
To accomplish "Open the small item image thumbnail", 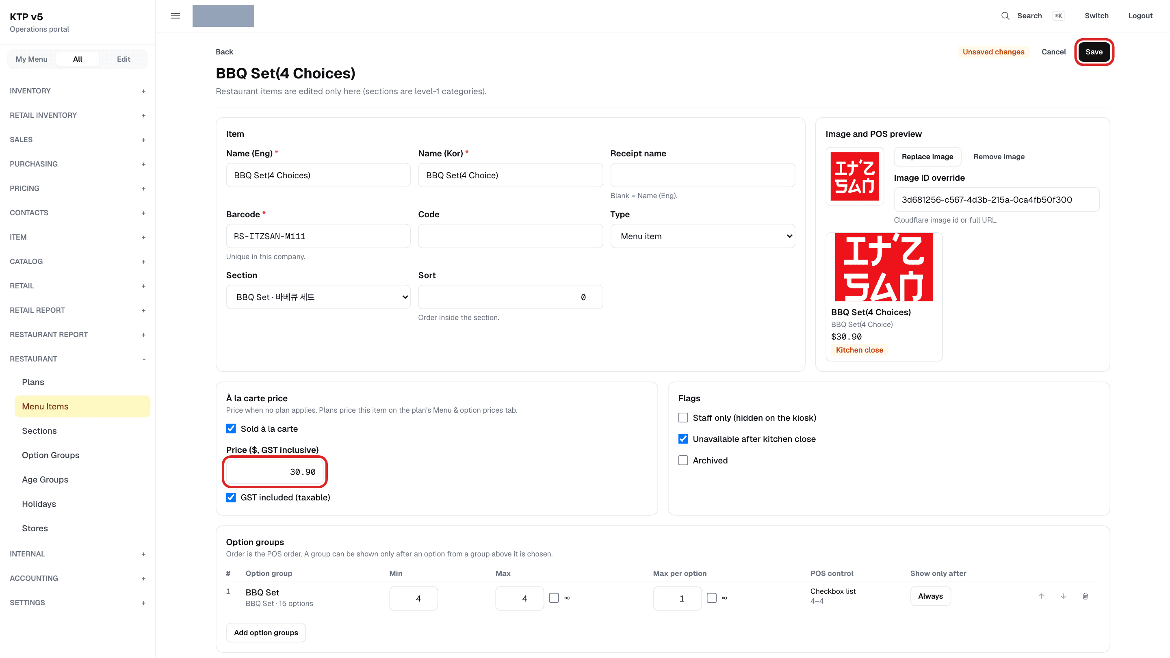I will point(854,176).
